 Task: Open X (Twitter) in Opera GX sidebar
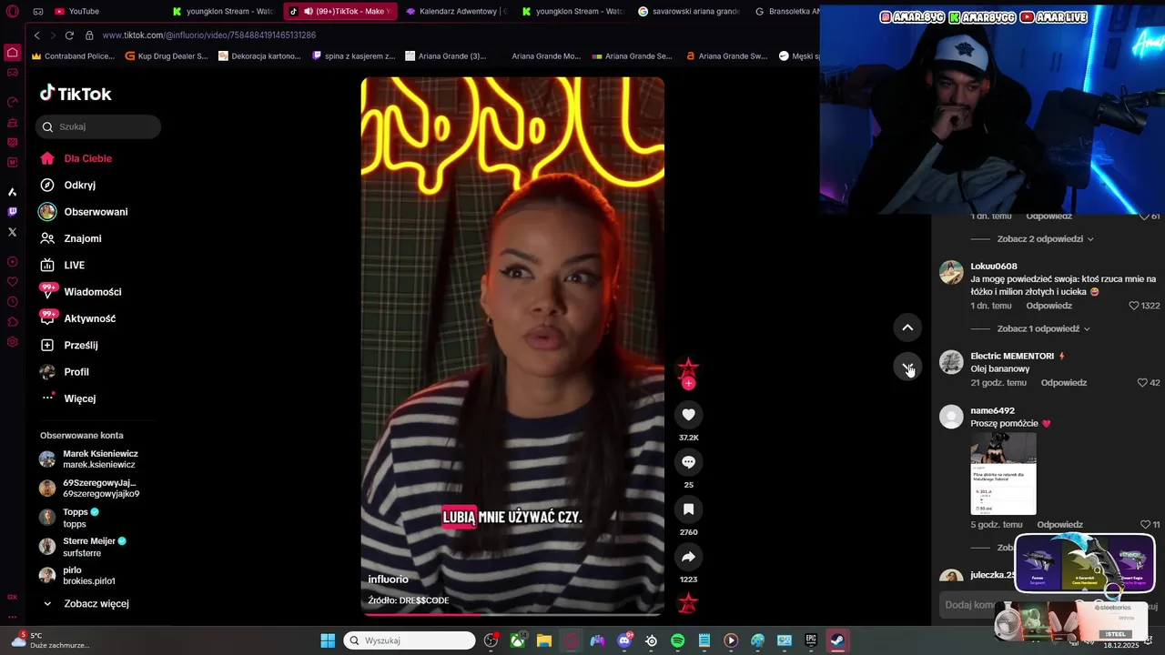12,232
